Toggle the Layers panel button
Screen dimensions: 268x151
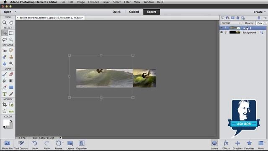click(214, 145)
